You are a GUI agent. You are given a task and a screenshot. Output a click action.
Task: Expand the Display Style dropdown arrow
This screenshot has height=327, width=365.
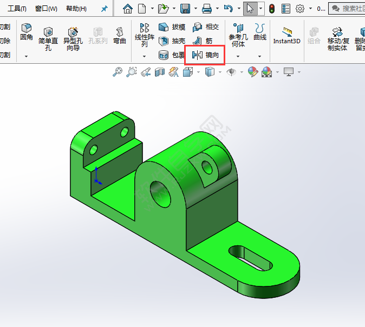(220, 72)
